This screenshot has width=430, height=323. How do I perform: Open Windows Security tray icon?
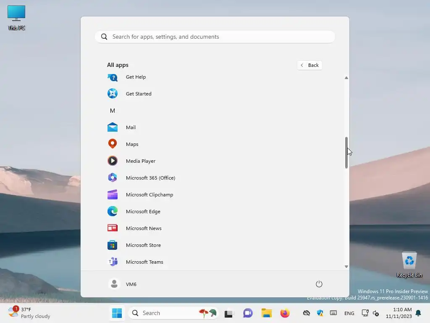coord(320,313)
